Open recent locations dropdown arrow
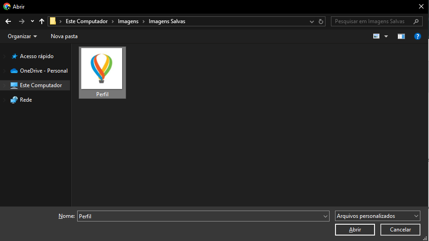The height and width of the screenshot is (241, 429). coord(32,21)
